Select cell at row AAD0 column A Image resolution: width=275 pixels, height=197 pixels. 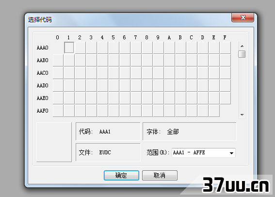click(169, 85)
